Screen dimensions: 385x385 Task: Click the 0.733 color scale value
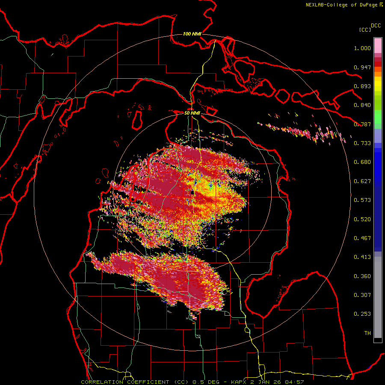coord(362,143)
